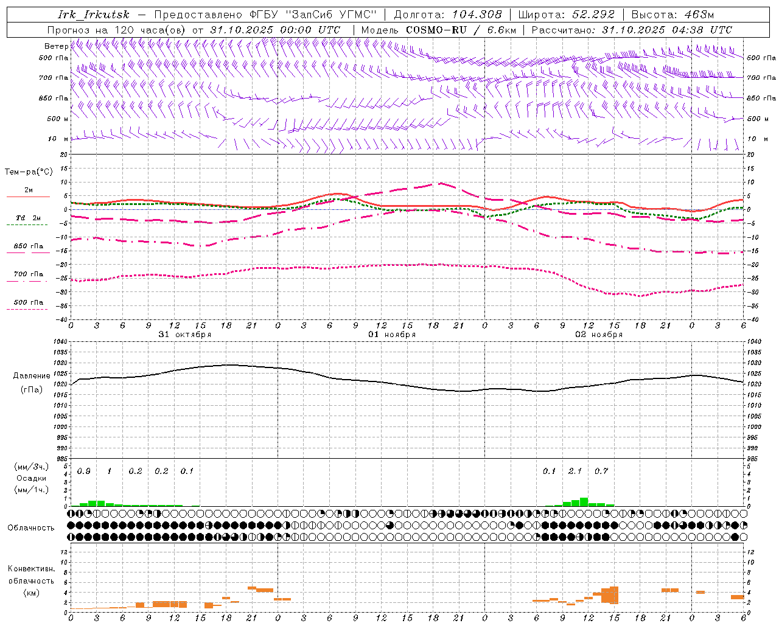Viewport: 779px width, 623px height.
Task: Click the 'Облачность' cloud cover label
Action: click(31, 528)
